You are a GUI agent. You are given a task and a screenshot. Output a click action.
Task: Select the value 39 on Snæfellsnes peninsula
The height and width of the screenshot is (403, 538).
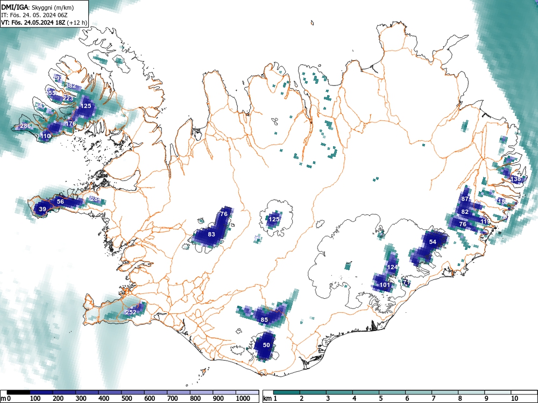(43, 209)
